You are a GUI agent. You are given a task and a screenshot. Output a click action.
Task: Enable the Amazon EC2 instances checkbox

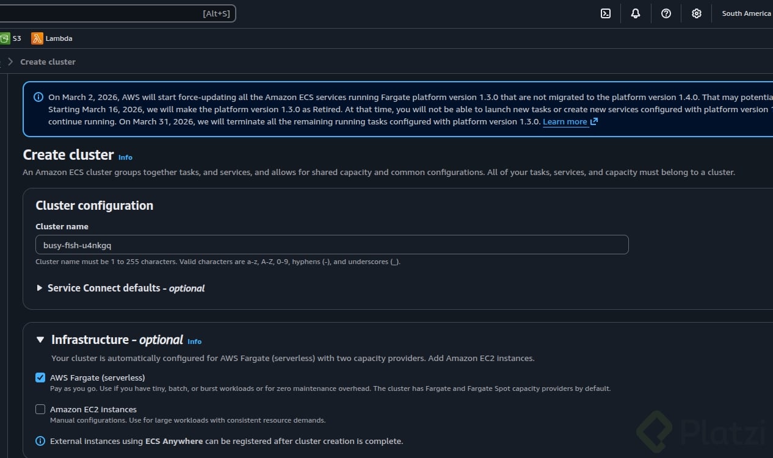[40, 409]
